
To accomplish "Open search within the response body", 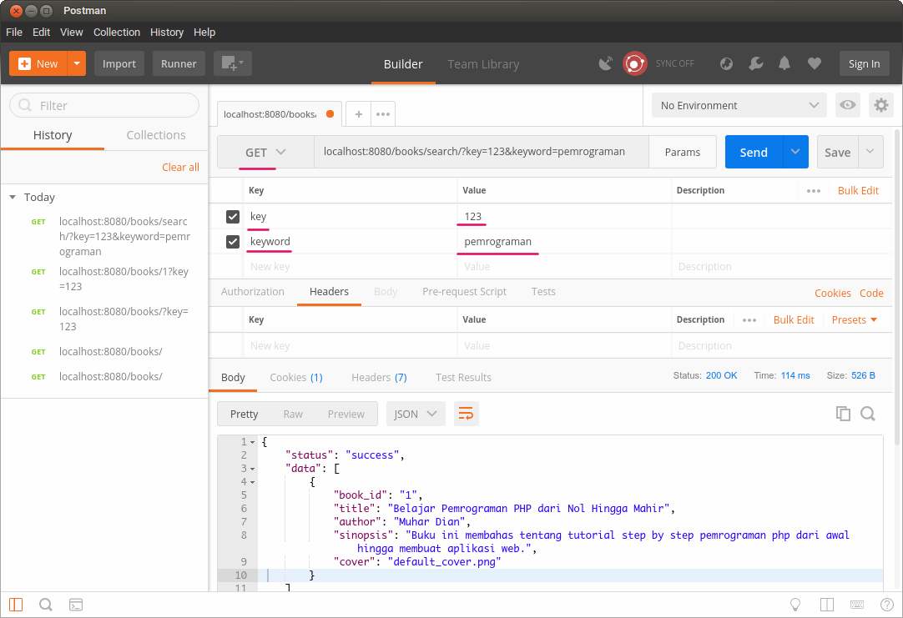I will (x=868, y=414).
